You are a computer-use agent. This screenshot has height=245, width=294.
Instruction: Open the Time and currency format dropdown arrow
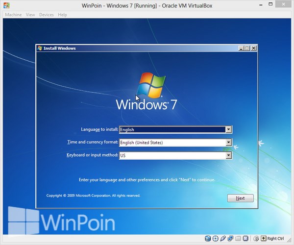click(x=228, y=143)
